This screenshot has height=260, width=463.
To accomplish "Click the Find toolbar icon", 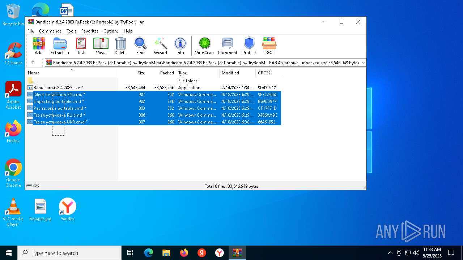I will [x=140, y=46].
